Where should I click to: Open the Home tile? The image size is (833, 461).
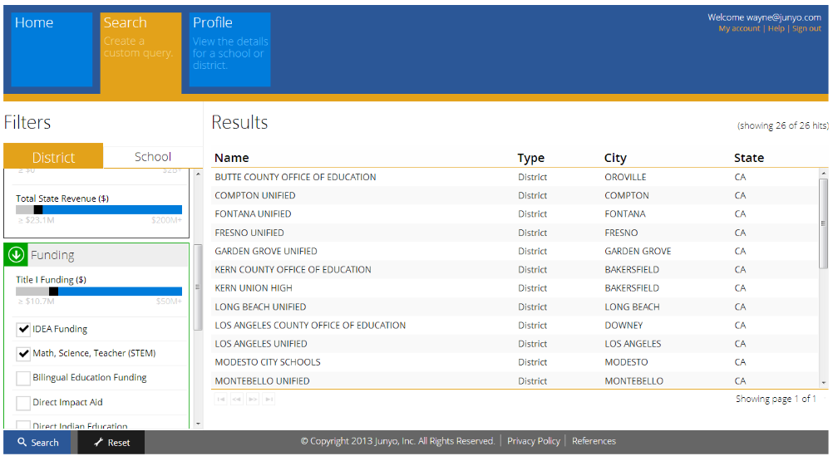tap(52, 49)
